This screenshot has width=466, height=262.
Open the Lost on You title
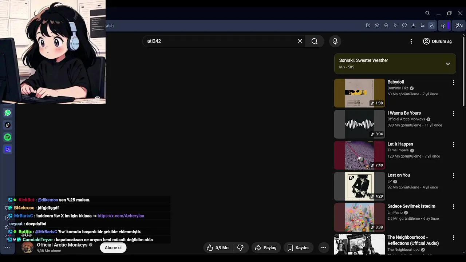pos(399,175)
